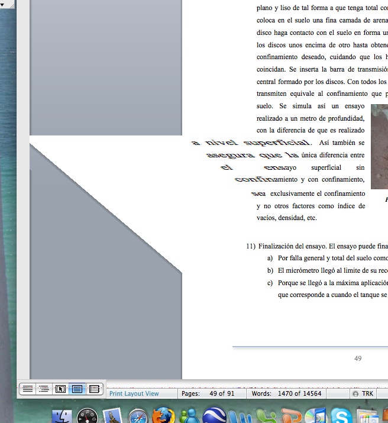Screen dimensions: 388x423
Task: Switch to Outline view button
Action: pos(44,389)
